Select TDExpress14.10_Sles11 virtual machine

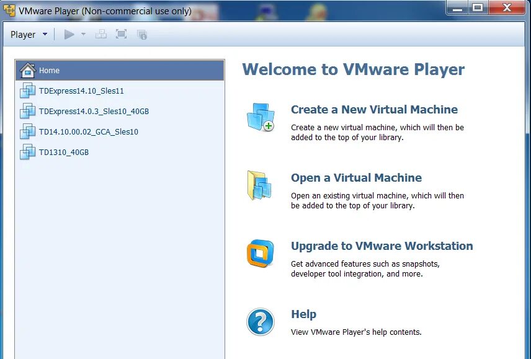pos(120,91)
